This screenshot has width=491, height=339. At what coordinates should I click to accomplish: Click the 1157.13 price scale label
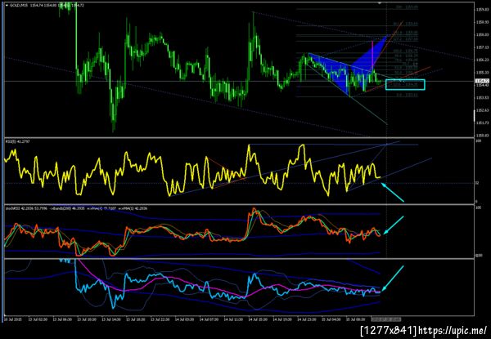pyautogui.click(x=482, y=47)
